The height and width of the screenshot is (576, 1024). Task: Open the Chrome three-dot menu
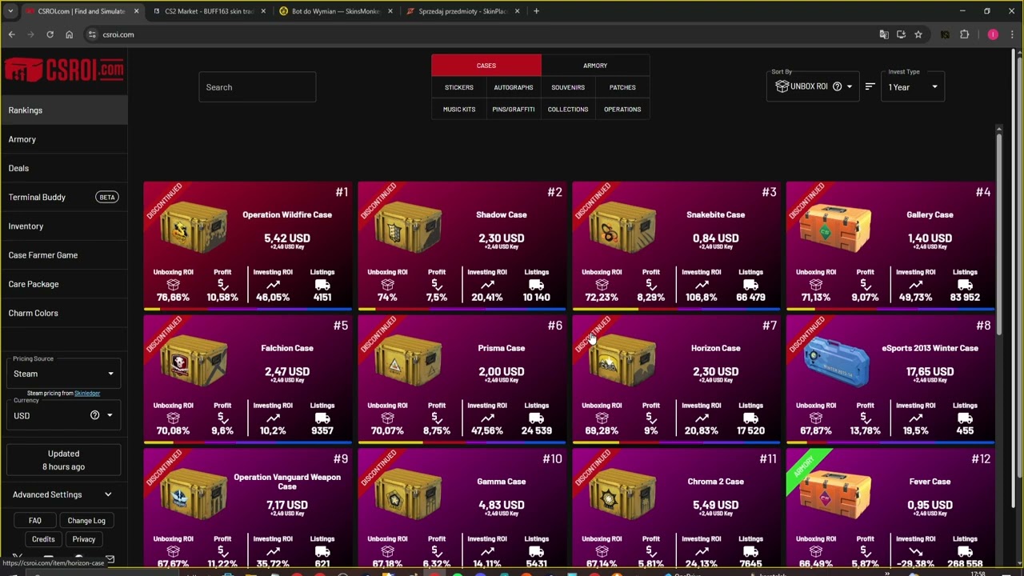(1011, 34)
